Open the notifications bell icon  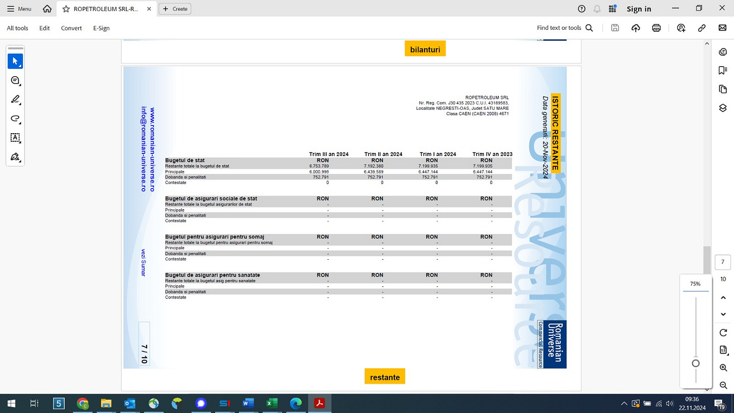click(597, 9)
